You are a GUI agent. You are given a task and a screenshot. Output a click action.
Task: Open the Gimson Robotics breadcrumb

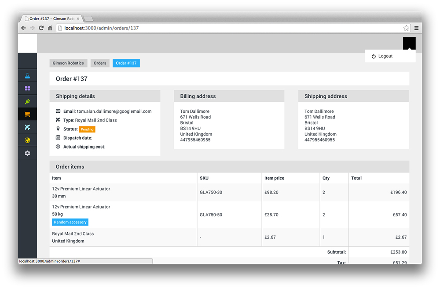pos(68,63)
